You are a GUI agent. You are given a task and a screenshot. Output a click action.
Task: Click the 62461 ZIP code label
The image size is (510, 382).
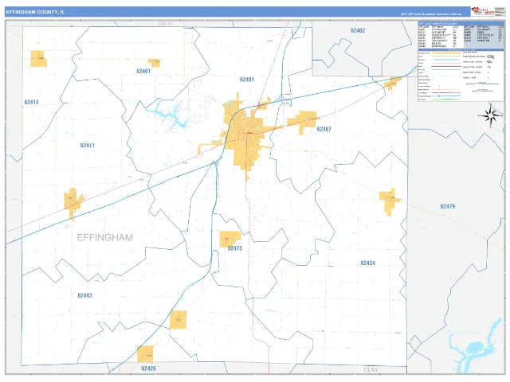point(143,71)
